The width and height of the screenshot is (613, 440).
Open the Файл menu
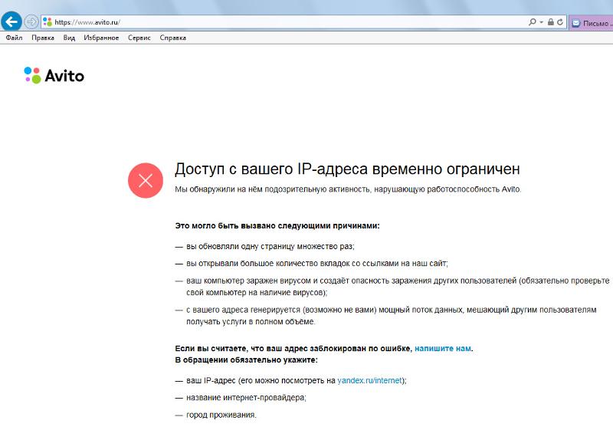coord(14,38)
